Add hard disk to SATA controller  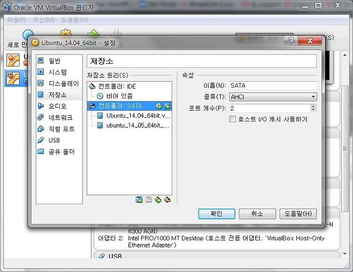point(167,106)
